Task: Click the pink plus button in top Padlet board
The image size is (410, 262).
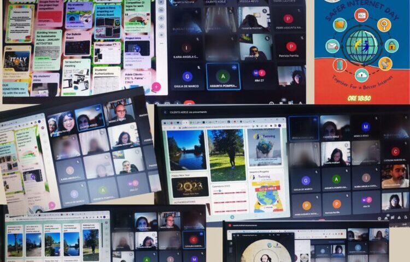Action: (x=156, y=87)
